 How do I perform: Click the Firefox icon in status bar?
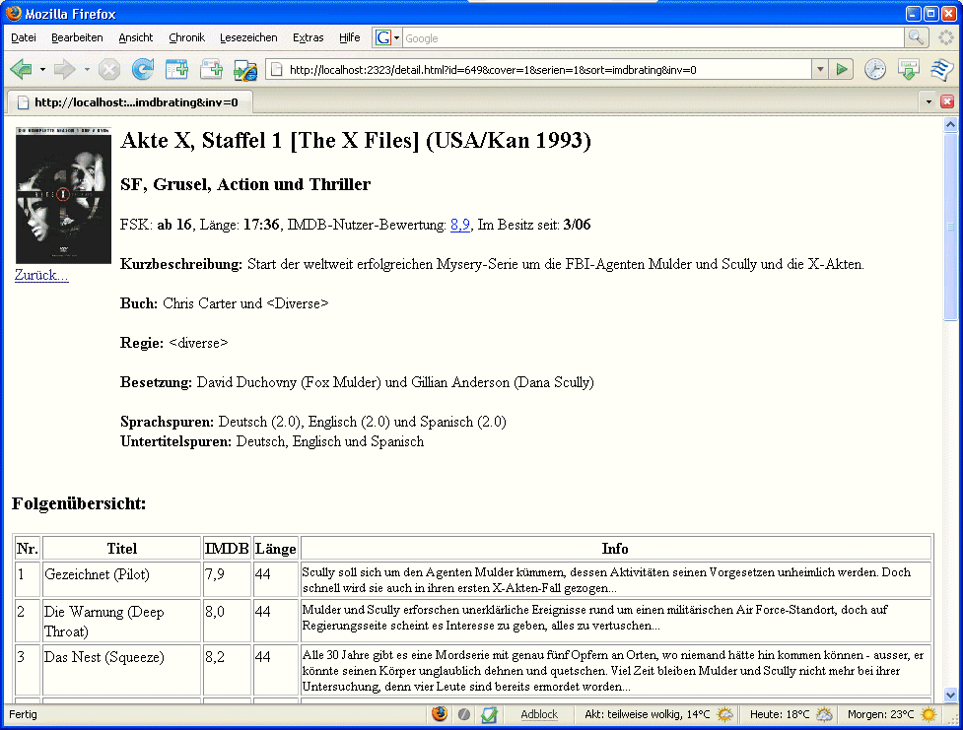(x=440, y=714)
